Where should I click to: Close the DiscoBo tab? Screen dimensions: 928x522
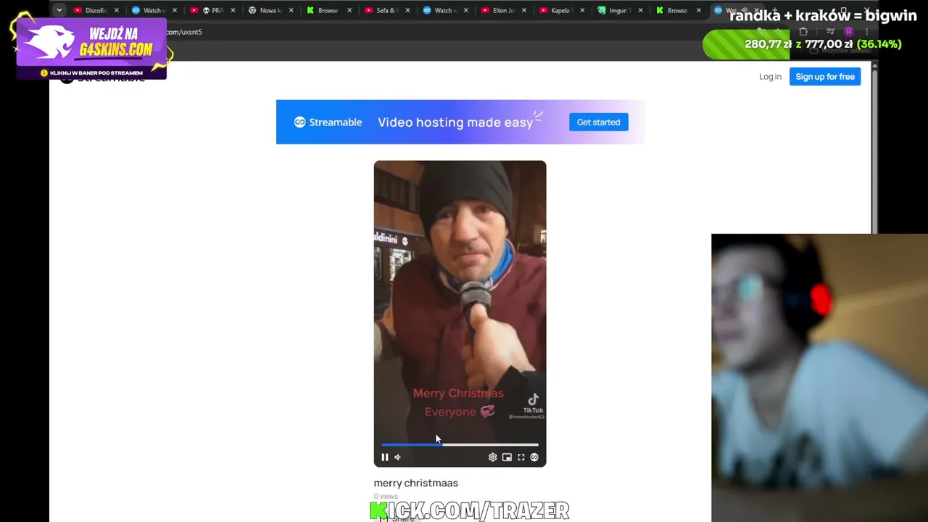(116, 10)
